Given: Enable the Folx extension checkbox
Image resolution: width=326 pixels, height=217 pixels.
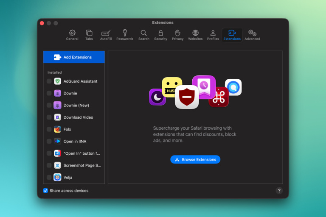Looking at the screenshot, I should click(x=49, y=129).
